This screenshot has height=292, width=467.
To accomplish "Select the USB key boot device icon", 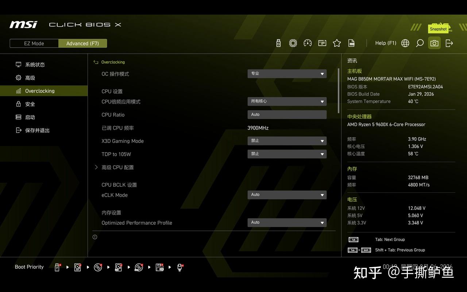I will pyautogui.click(x=57, y=267).
